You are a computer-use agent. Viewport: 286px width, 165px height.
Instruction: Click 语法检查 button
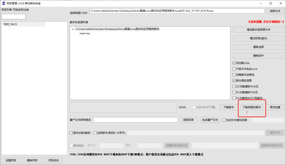point(275,107)
